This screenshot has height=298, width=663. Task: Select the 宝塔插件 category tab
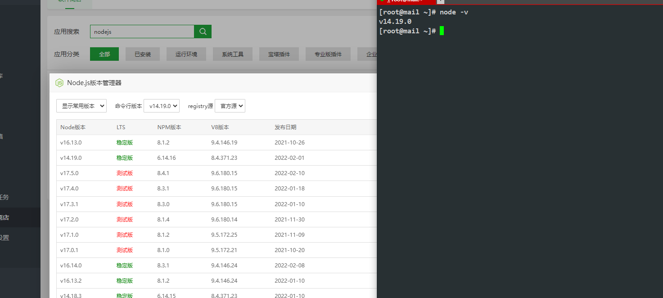pyautogui.click(x=279, y=54)
